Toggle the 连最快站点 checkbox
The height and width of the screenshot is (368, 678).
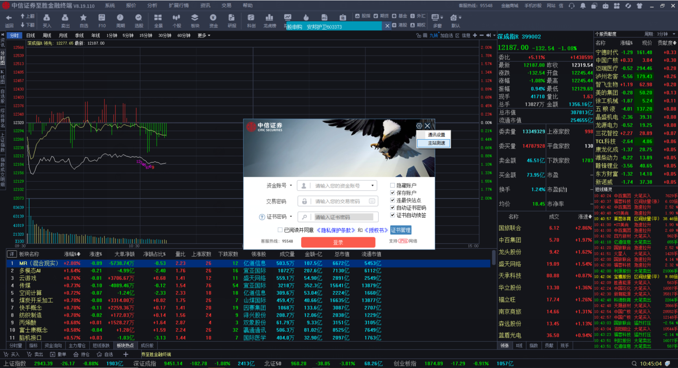pyautogui.click(x=393, y=200)
